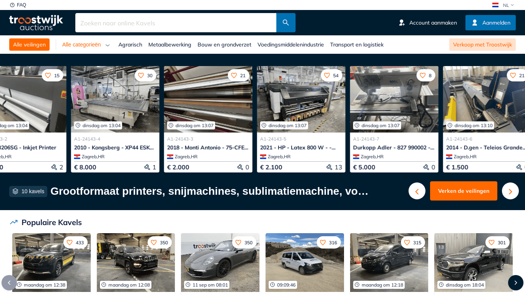Click the bid gavel icon on Durkopp Adler lot
The image size is (525, 295).
point(426,167)
